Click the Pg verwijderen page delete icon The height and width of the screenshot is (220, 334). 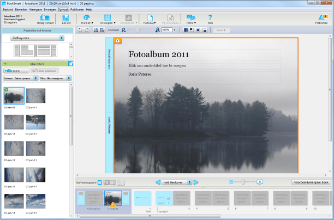170,19
